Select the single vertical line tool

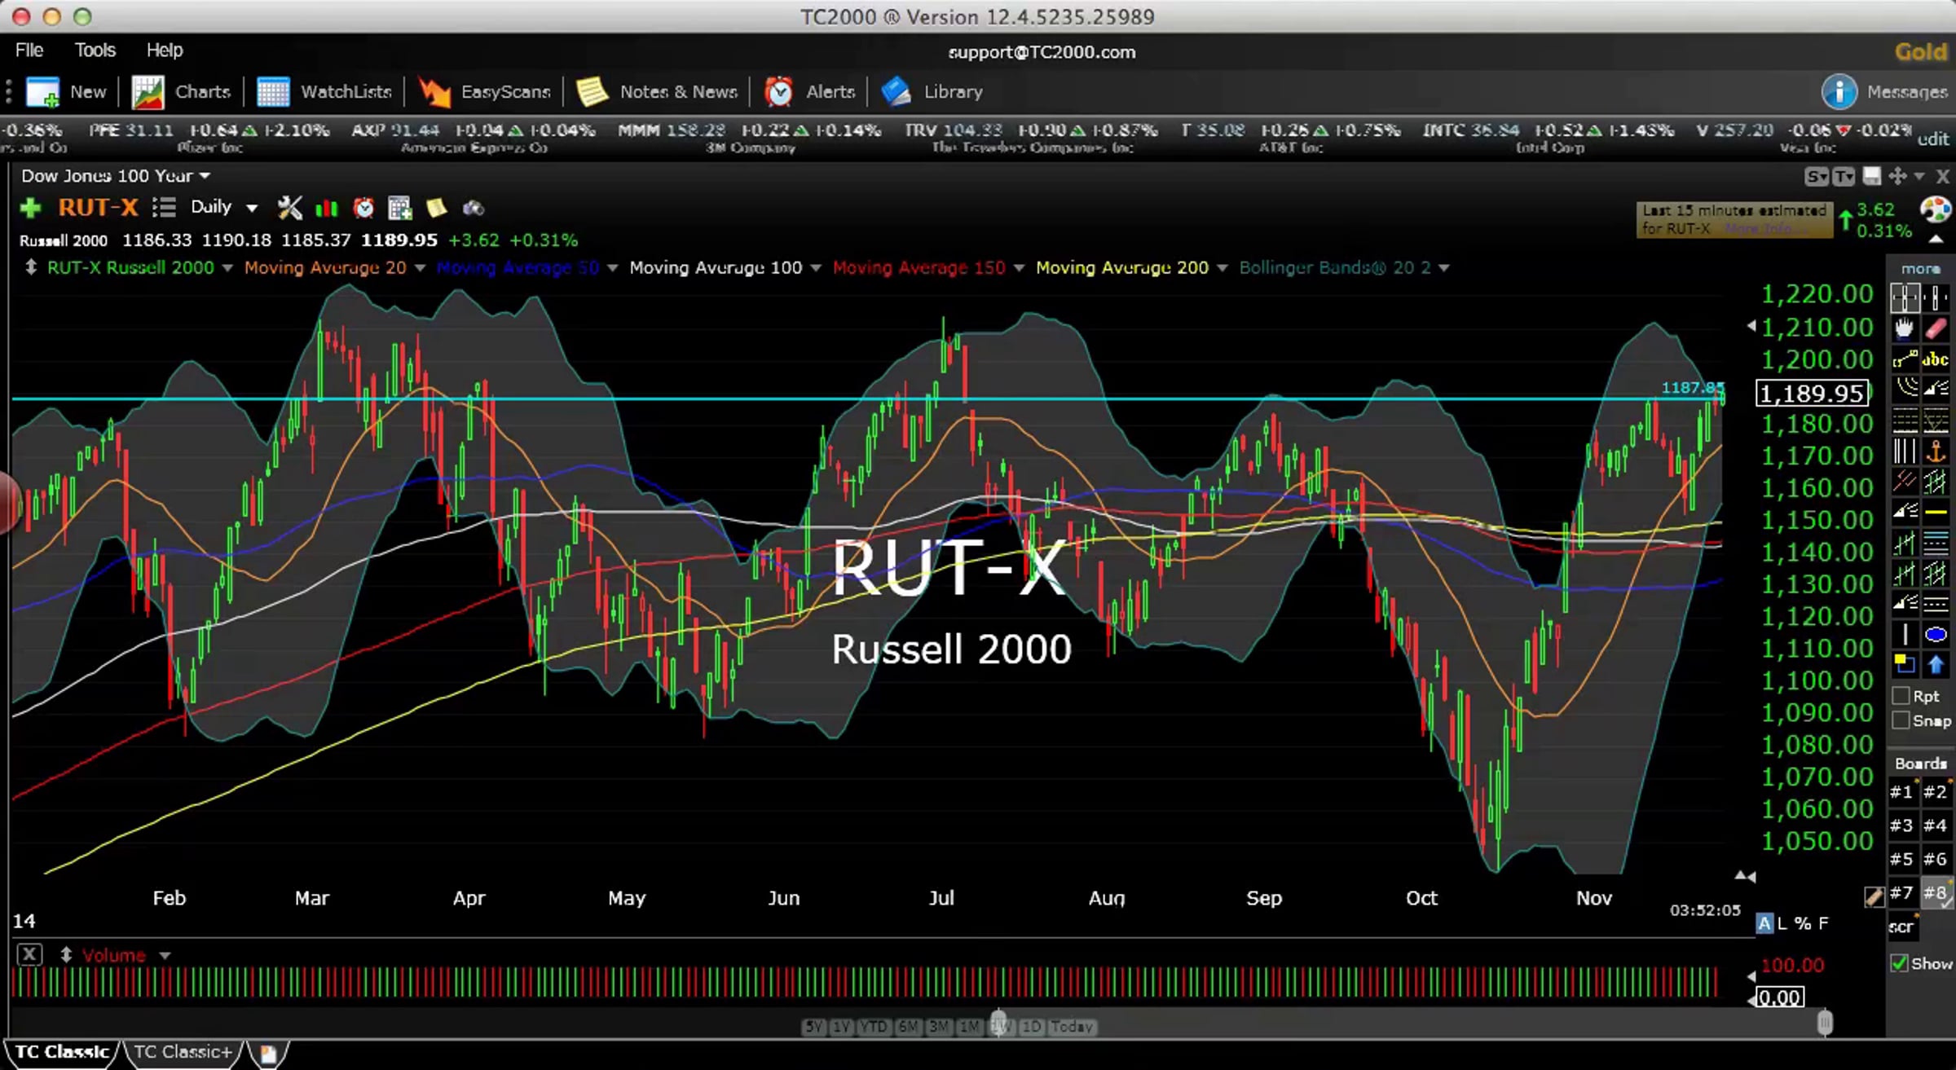click(x=1905, y=635)
